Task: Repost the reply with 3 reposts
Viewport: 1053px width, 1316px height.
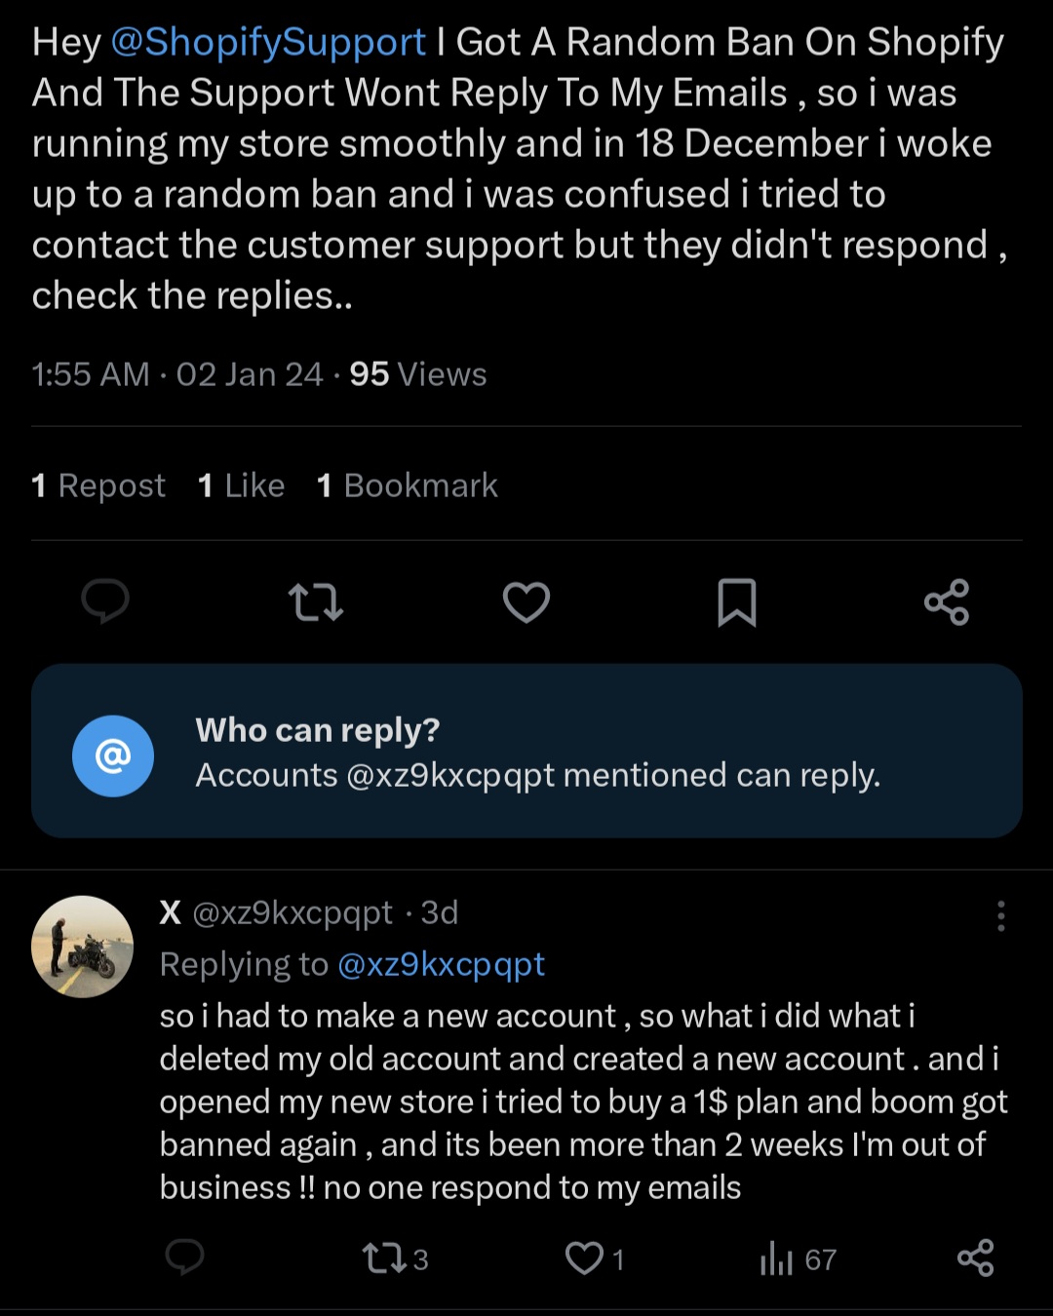Action: click(x=394, y=1258)
